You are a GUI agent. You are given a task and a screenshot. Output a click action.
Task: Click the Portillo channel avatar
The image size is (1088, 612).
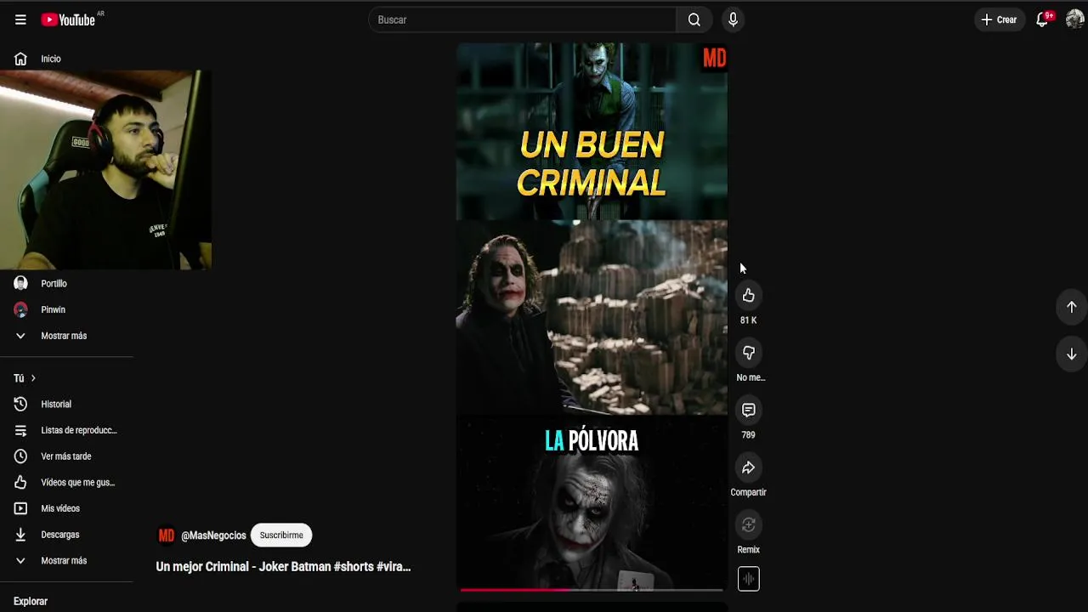tap(20, 284)
